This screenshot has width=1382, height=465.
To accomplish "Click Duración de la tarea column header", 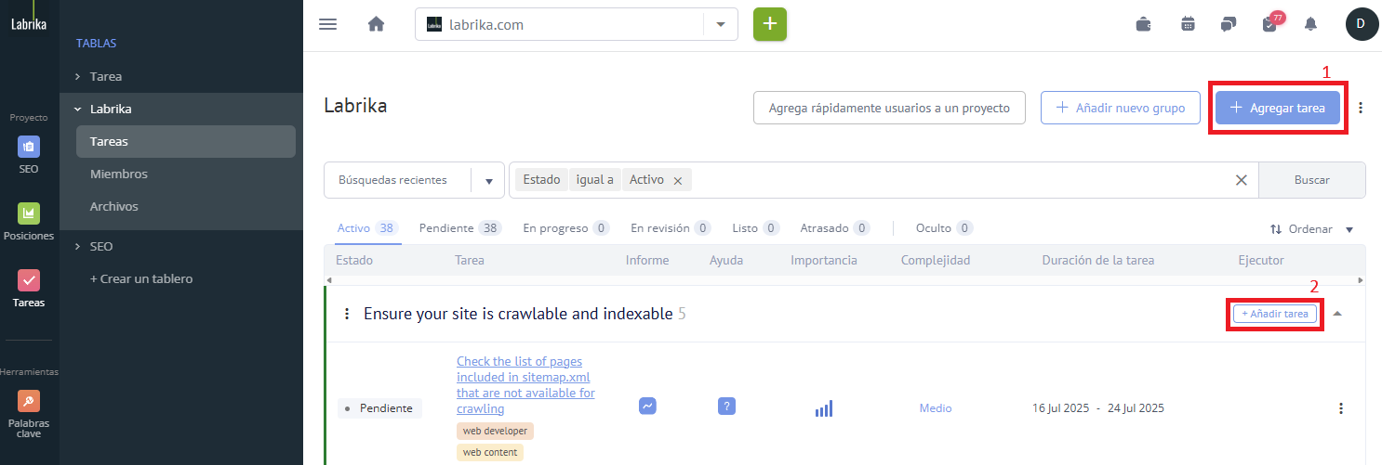I will point(1098,260).
